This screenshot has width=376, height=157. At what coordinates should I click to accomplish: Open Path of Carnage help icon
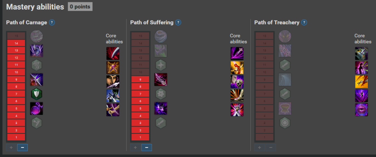pyautogui.click(x=52, y=22)
